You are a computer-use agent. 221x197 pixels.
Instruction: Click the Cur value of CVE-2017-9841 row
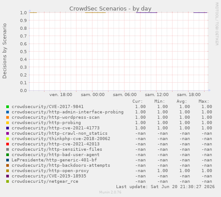click(x=141, y=107)
